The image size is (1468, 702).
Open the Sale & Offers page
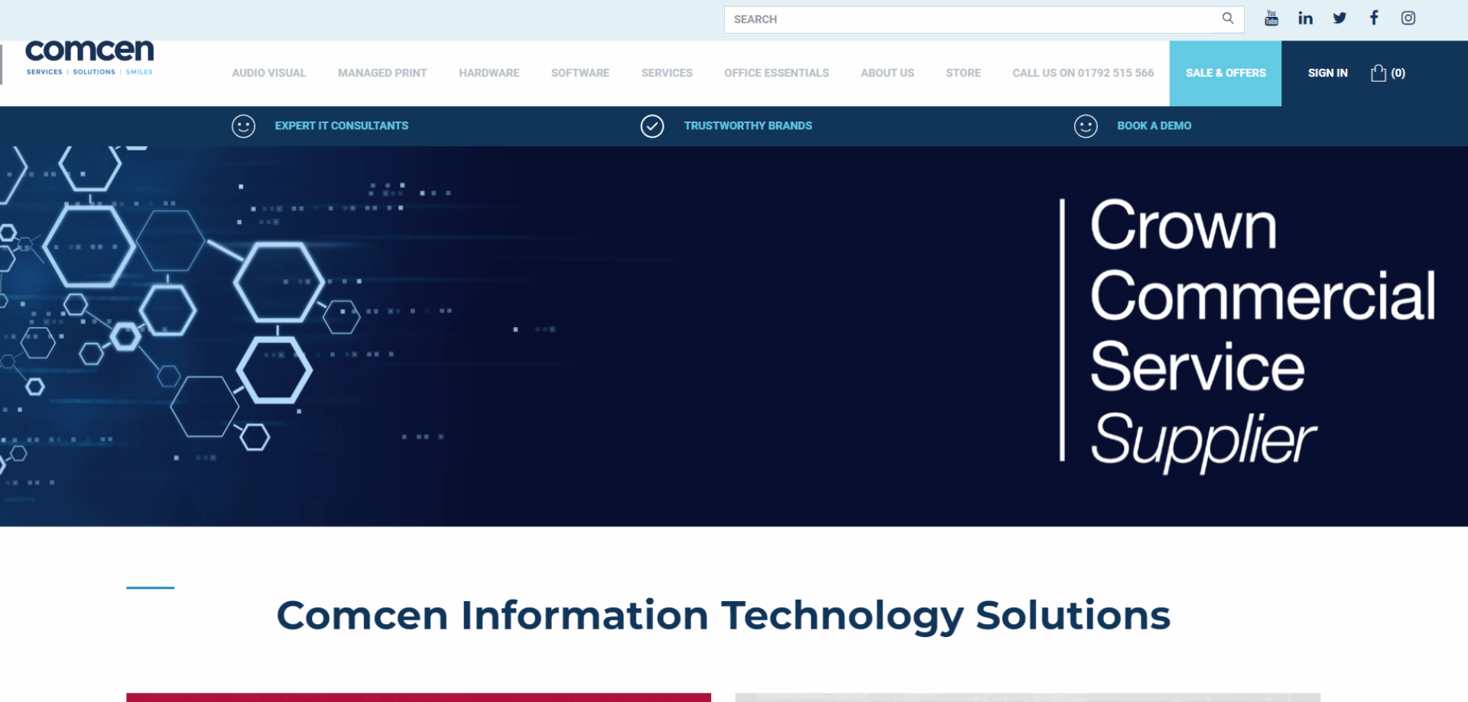1225,73
